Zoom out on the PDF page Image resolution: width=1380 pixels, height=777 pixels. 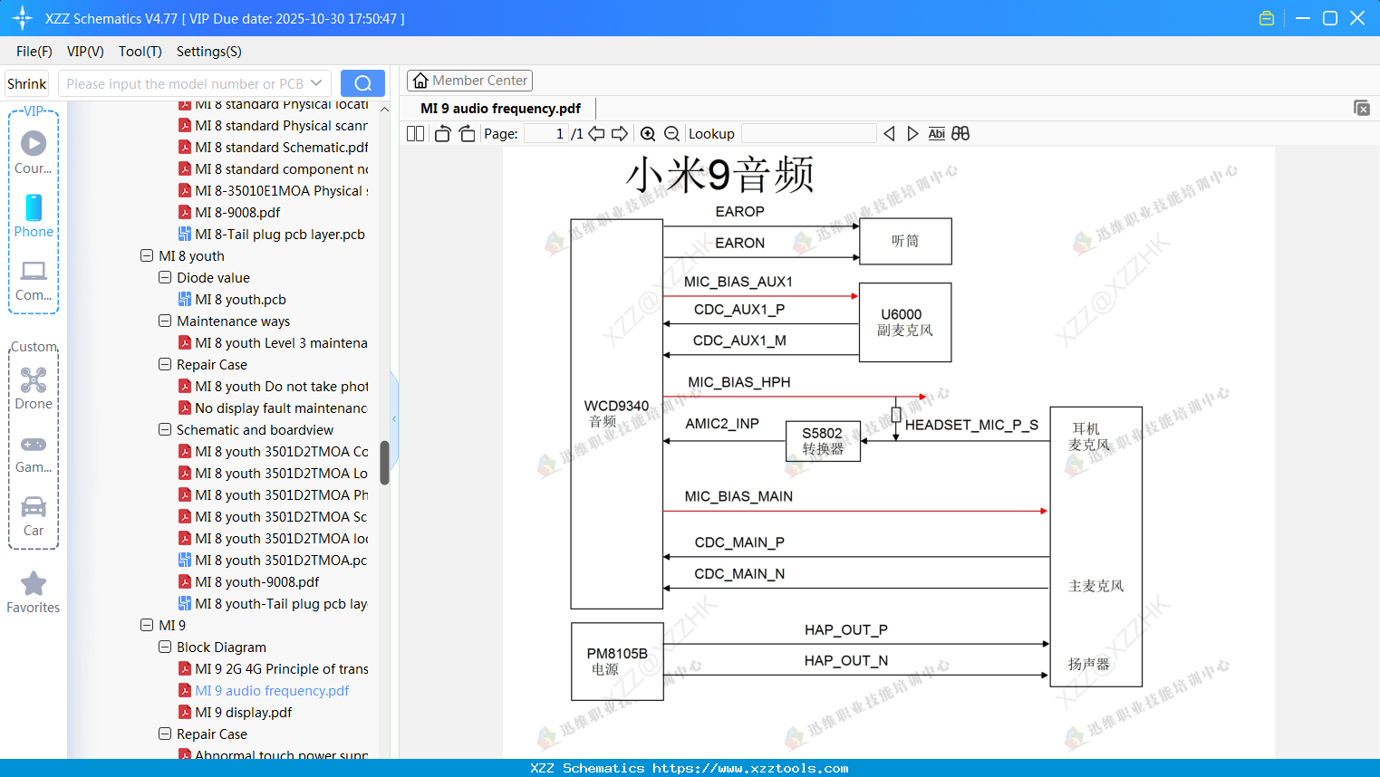(x=671, y=133)
